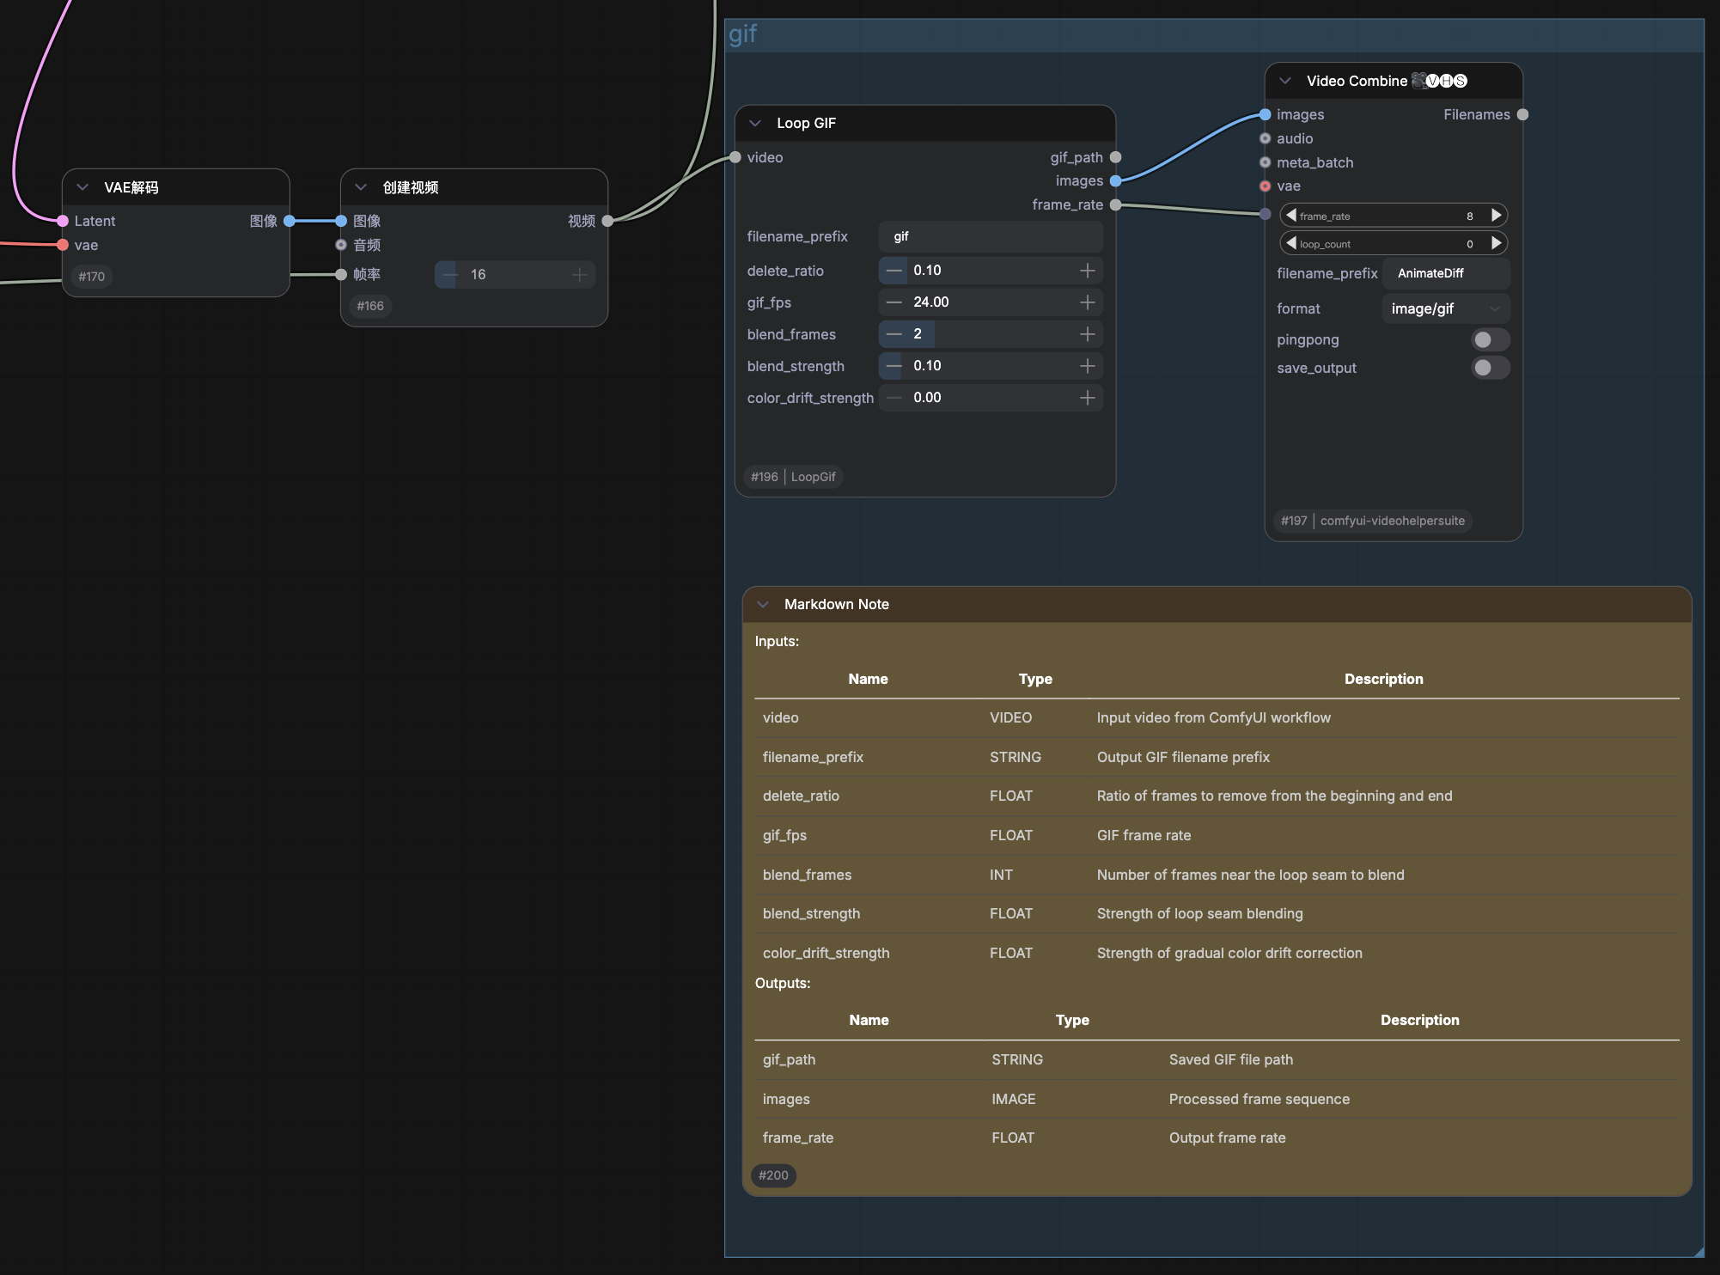Screen dimensions: 1720x1275
Task: Click the 帧率 input socket on 创建视频
Action: 341,275
